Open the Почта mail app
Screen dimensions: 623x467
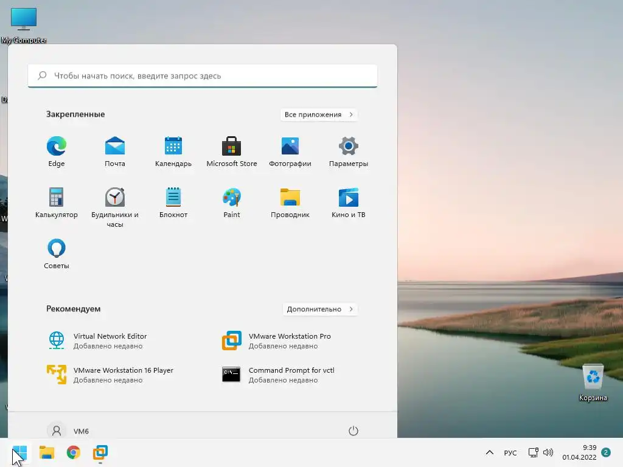pos(115,151)
